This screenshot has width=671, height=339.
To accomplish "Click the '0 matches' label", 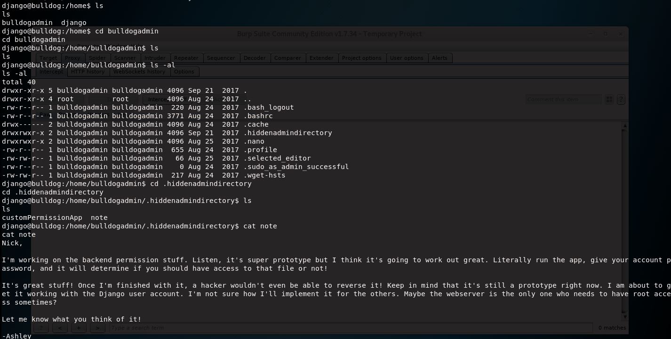I will coord(612,328).
